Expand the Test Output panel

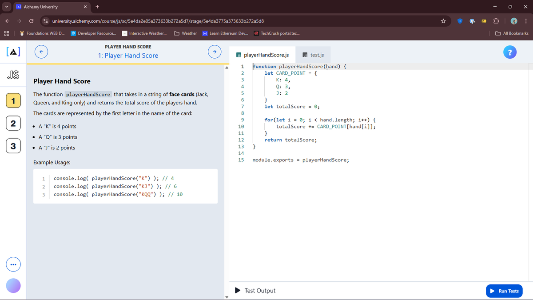(255, 291)
